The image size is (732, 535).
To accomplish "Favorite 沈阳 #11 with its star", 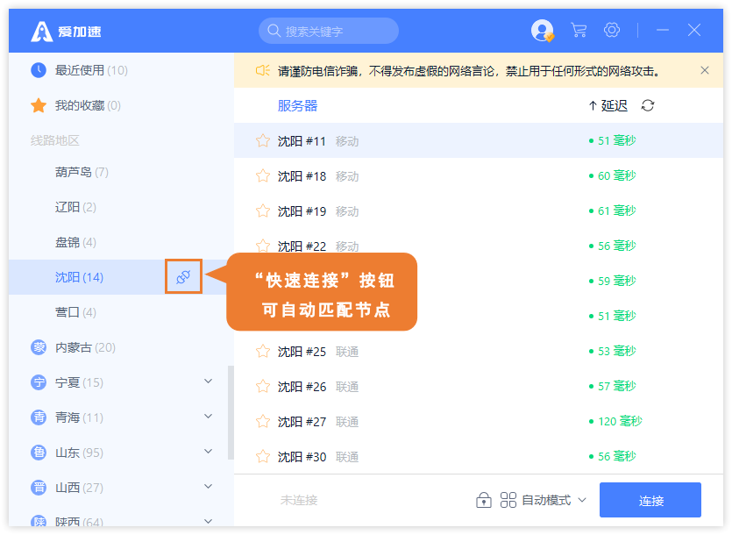I will (263, 140).
